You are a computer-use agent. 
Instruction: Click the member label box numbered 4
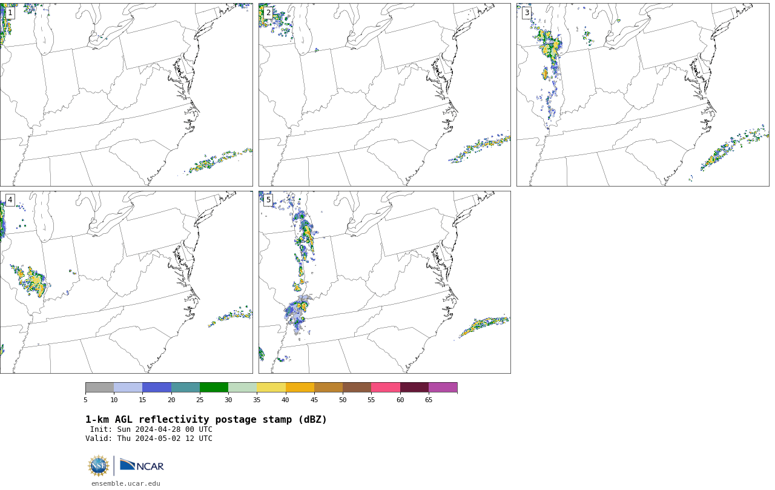[10, 200]
